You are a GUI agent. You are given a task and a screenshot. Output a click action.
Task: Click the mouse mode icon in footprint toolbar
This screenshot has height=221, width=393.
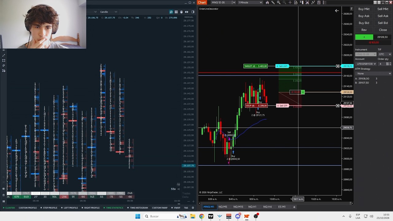pyautogui.click(x=181, y=12)
